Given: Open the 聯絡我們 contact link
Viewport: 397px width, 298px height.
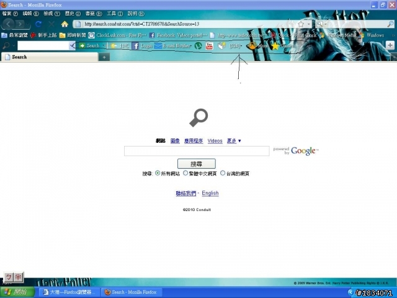Looking at the screenshot, I should coord(186,193).
